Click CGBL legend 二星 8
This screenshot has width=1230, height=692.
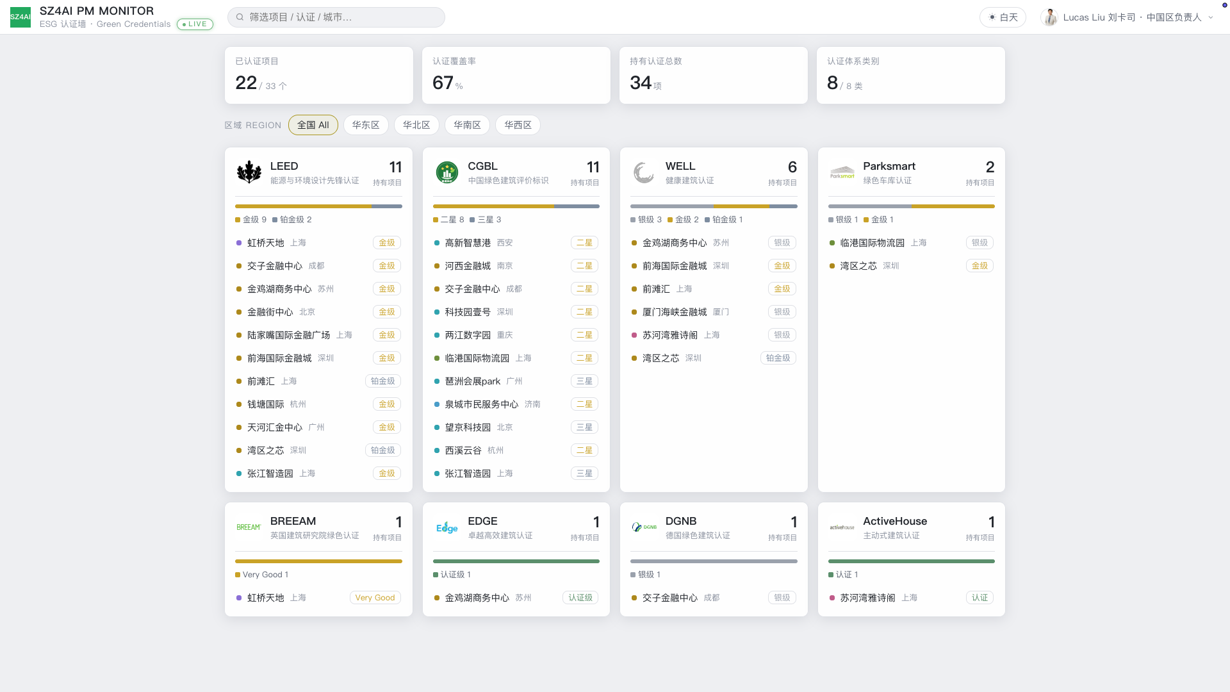click(x=448, y=220)
